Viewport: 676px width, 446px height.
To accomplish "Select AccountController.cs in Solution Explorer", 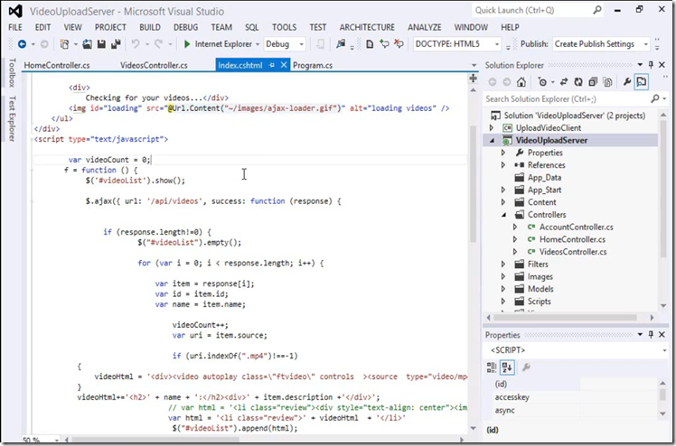I will 576,227.
